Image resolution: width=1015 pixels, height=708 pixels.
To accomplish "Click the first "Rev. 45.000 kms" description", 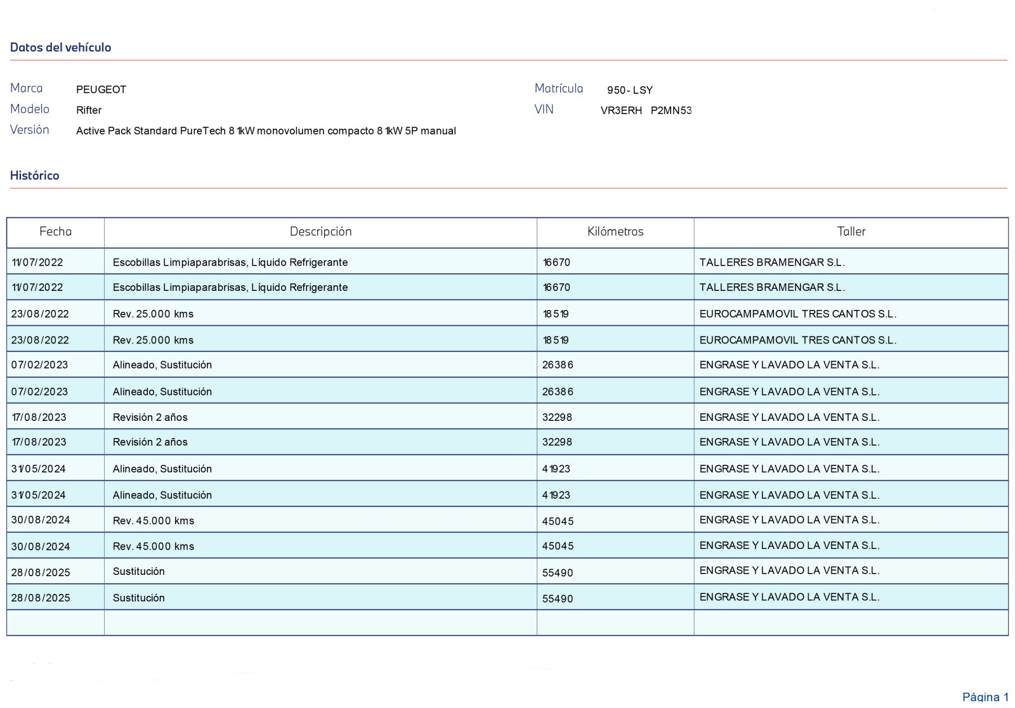I will tap(153, 521).
